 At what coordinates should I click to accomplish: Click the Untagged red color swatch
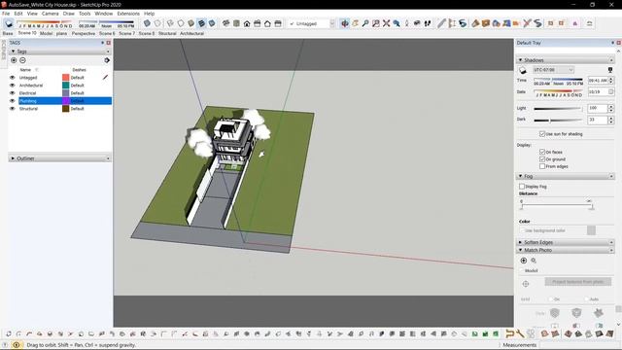point(66,78)
